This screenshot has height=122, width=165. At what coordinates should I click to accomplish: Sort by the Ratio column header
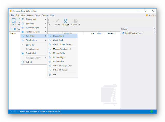[x=99, y=33]
